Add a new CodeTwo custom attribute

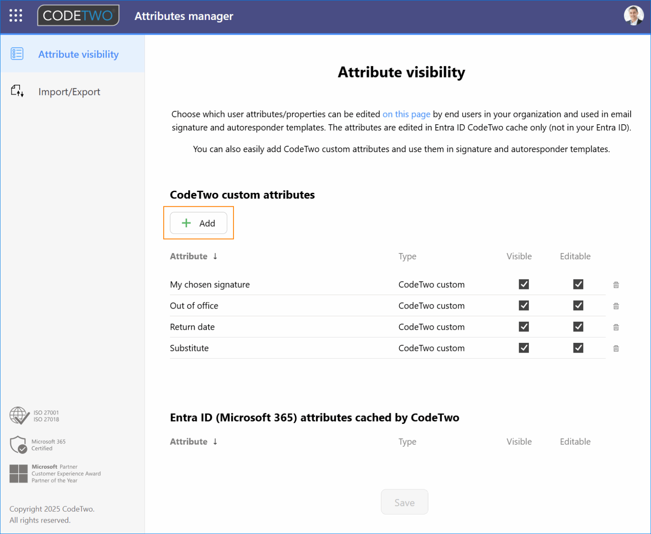[198, 223]
